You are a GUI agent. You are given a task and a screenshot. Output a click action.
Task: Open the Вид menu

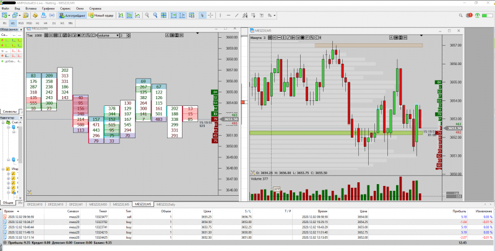[17, 9]
